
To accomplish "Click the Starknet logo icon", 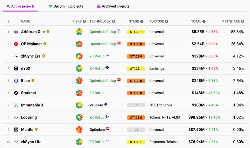I will tap(16, 93).
